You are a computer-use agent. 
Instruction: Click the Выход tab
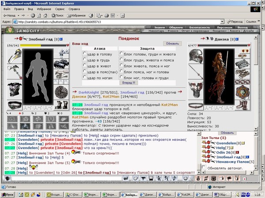242,27
